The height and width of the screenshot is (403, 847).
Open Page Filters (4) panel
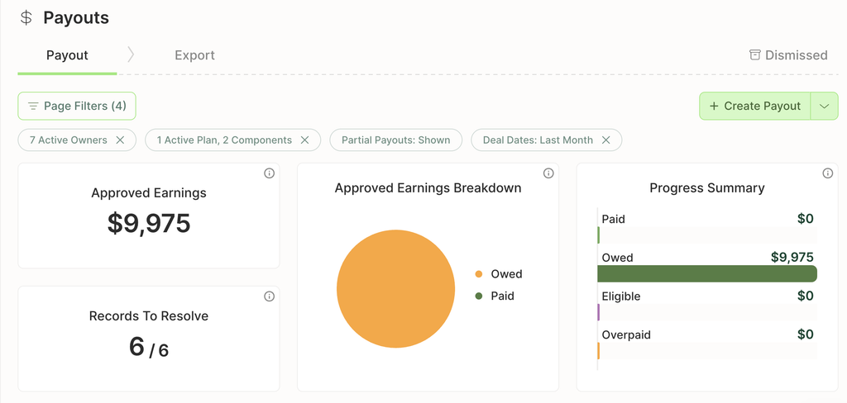(x=77, y=106)
